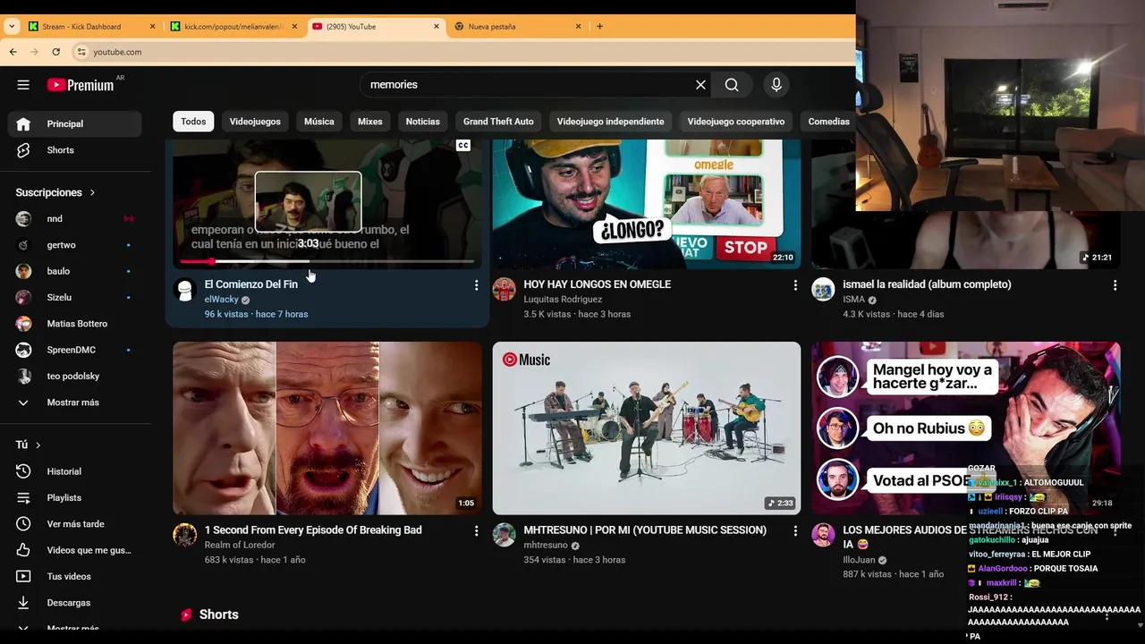
Task: Open El Comienzo Del Fin video title
Action: pyautogui.click(x=251, y=284)
